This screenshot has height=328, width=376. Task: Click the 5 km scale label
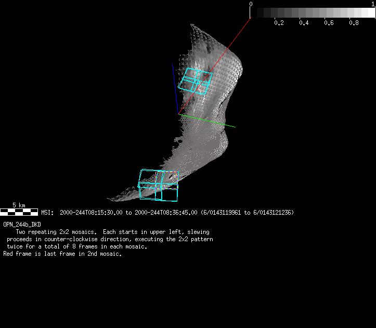pyautogui.click(x=19, y=205)
